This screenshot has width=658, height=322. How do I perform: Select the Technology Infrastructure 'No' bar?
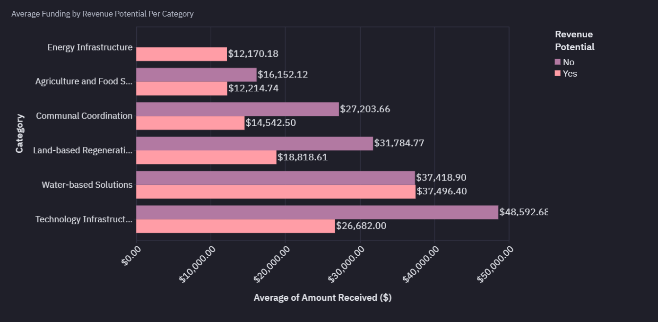(317, 212)
